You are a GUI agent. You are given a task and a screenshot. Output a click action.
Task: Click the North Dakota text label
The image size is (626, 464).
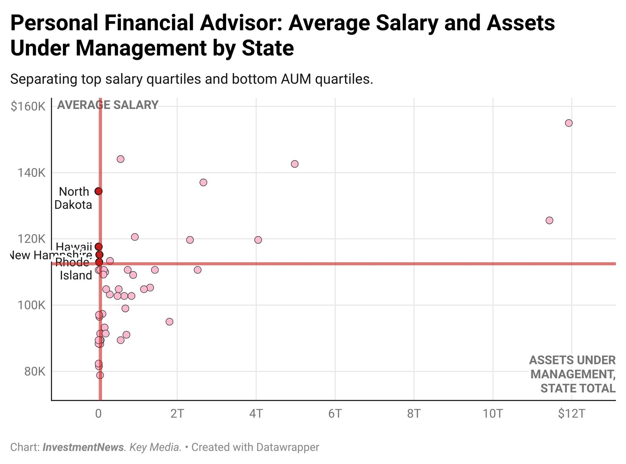coord(74,198)
